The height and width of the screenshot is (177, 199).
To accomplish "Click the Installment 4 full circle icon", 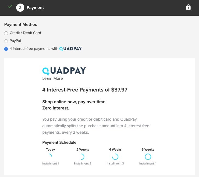I will (148, 157).
